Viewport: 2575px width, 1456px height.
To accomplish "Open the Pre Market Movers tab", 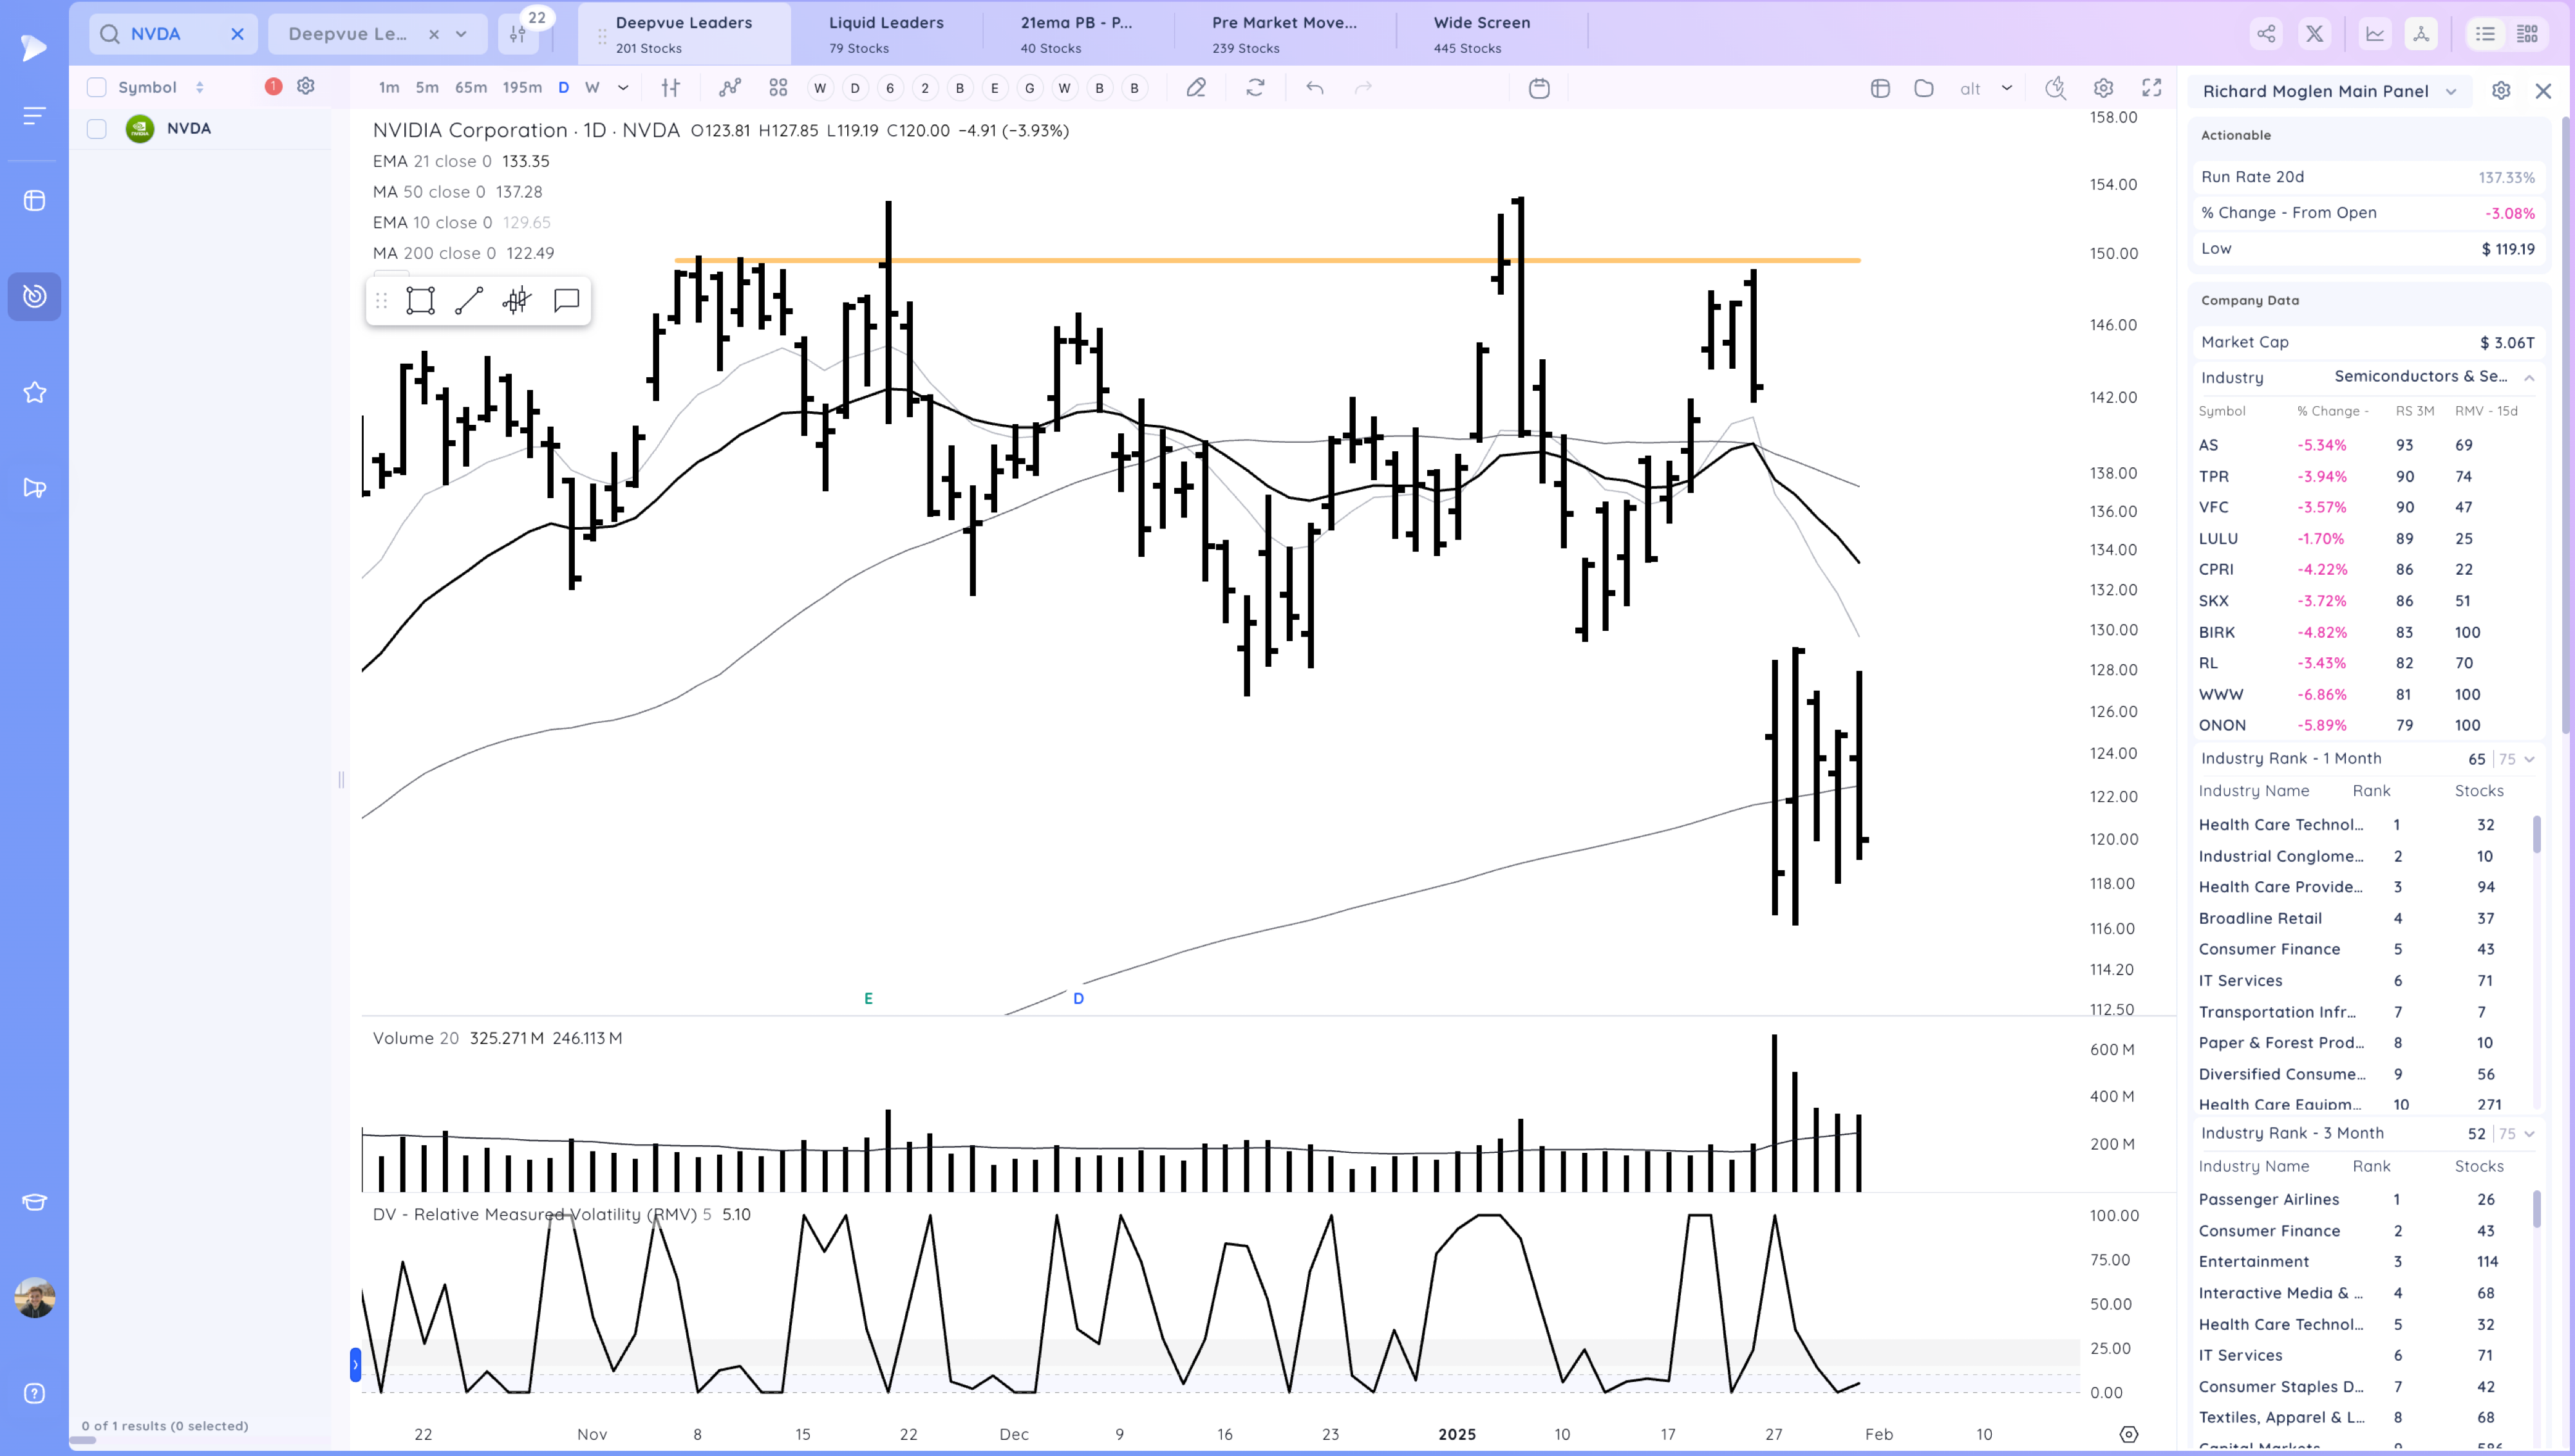I will (1284, 34).
